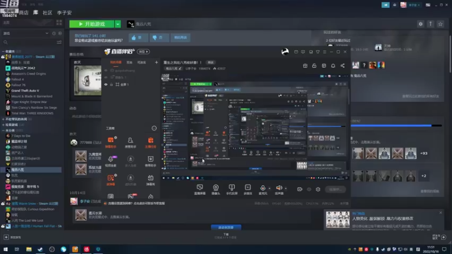Click the star favorite icon in Steam header
The width and height of the screenshot is (452, 254).
point(440,24)
